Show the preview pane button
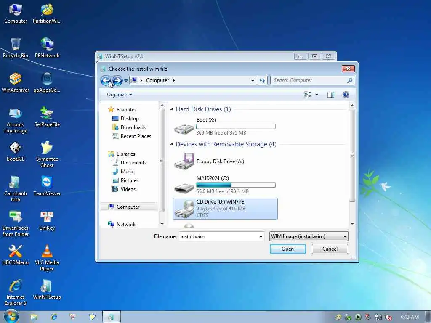431x323 pixels. click(331, 95)
